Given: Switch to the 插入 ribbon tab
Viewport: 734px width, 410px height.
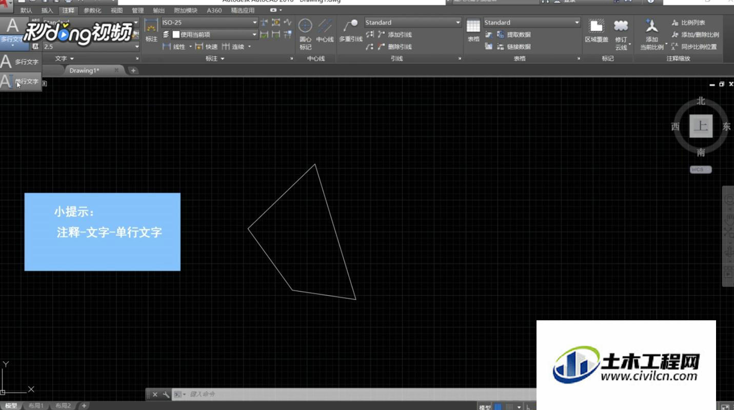Looking at the screenshot, I should point(47,10).
